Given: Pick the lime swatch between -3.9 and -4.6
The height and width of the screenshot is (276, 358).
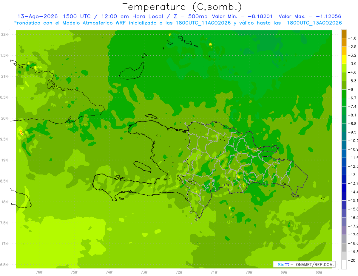Looking at the screenshot, I should coord(344,68).
